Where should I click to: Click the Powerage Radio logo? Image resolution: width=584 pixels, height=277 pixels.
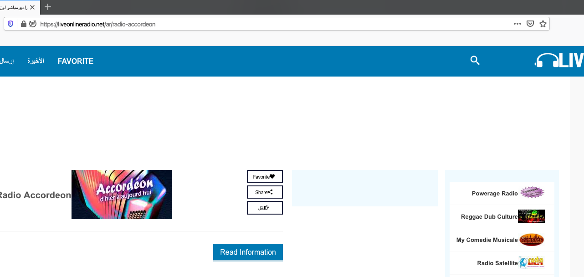tap(532, 193)
